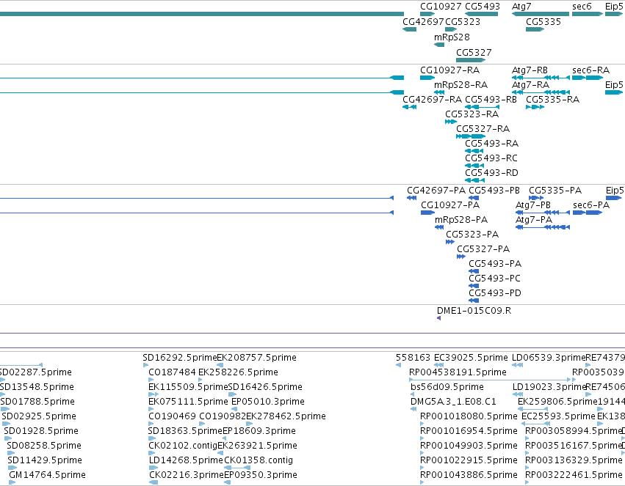The image size is (625, 486).
Task: Click the DMG5A3_1.E08.C1 EST label
Action: [x=453, y=402]
